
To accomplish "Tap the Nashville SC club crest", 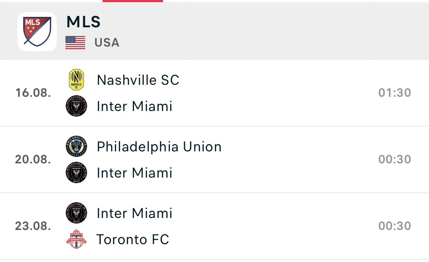I will [76, 80].
